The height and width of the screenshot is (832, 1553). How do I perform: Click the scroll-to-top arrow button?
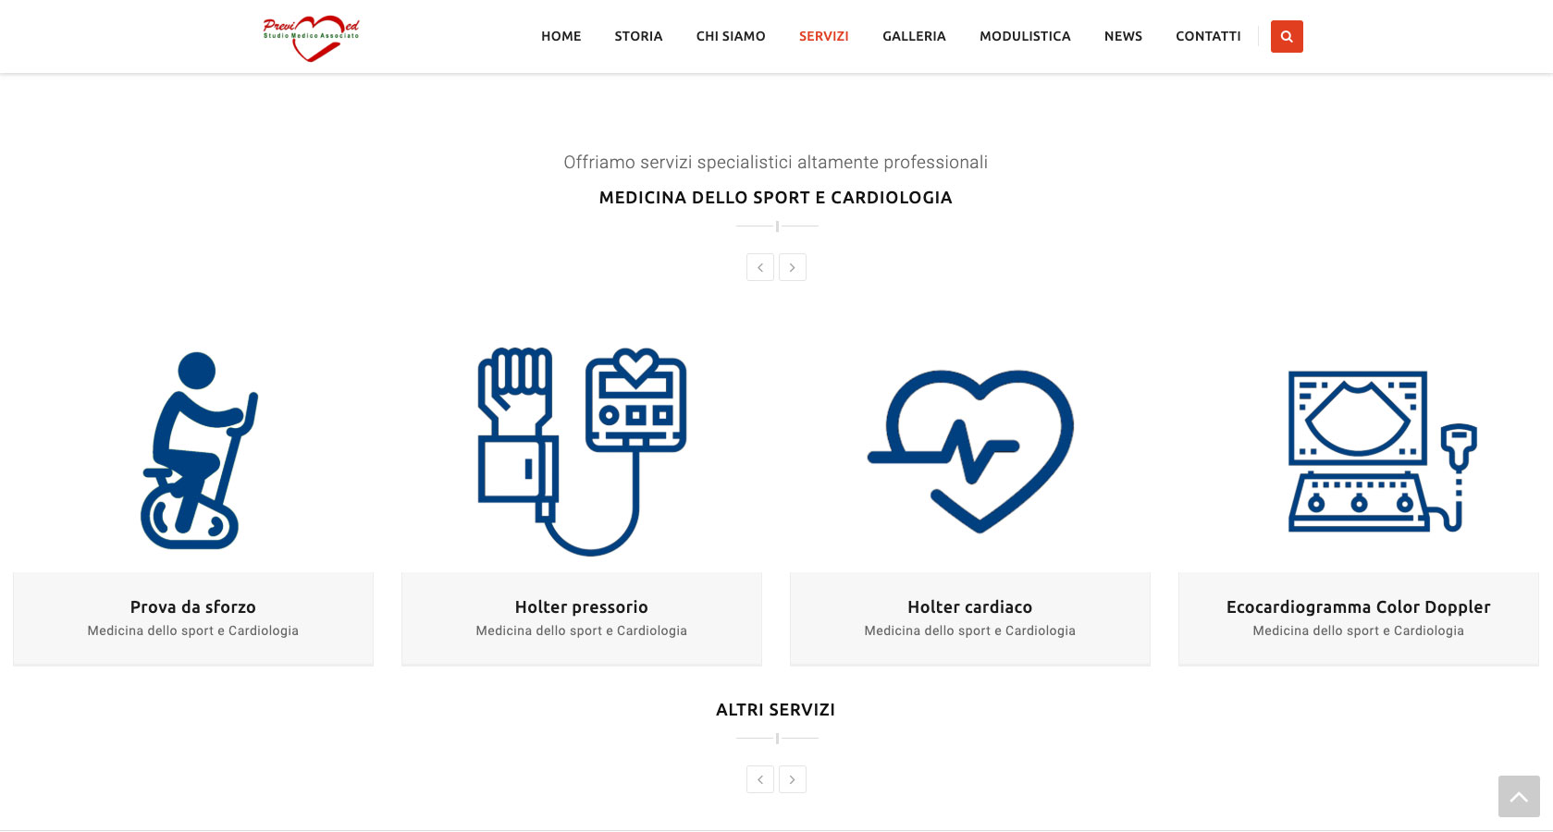point(1519,796)
